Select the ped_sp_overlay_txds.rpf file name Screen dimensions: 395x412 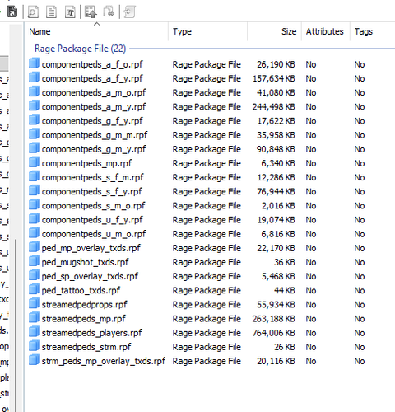tap(90, 276)
